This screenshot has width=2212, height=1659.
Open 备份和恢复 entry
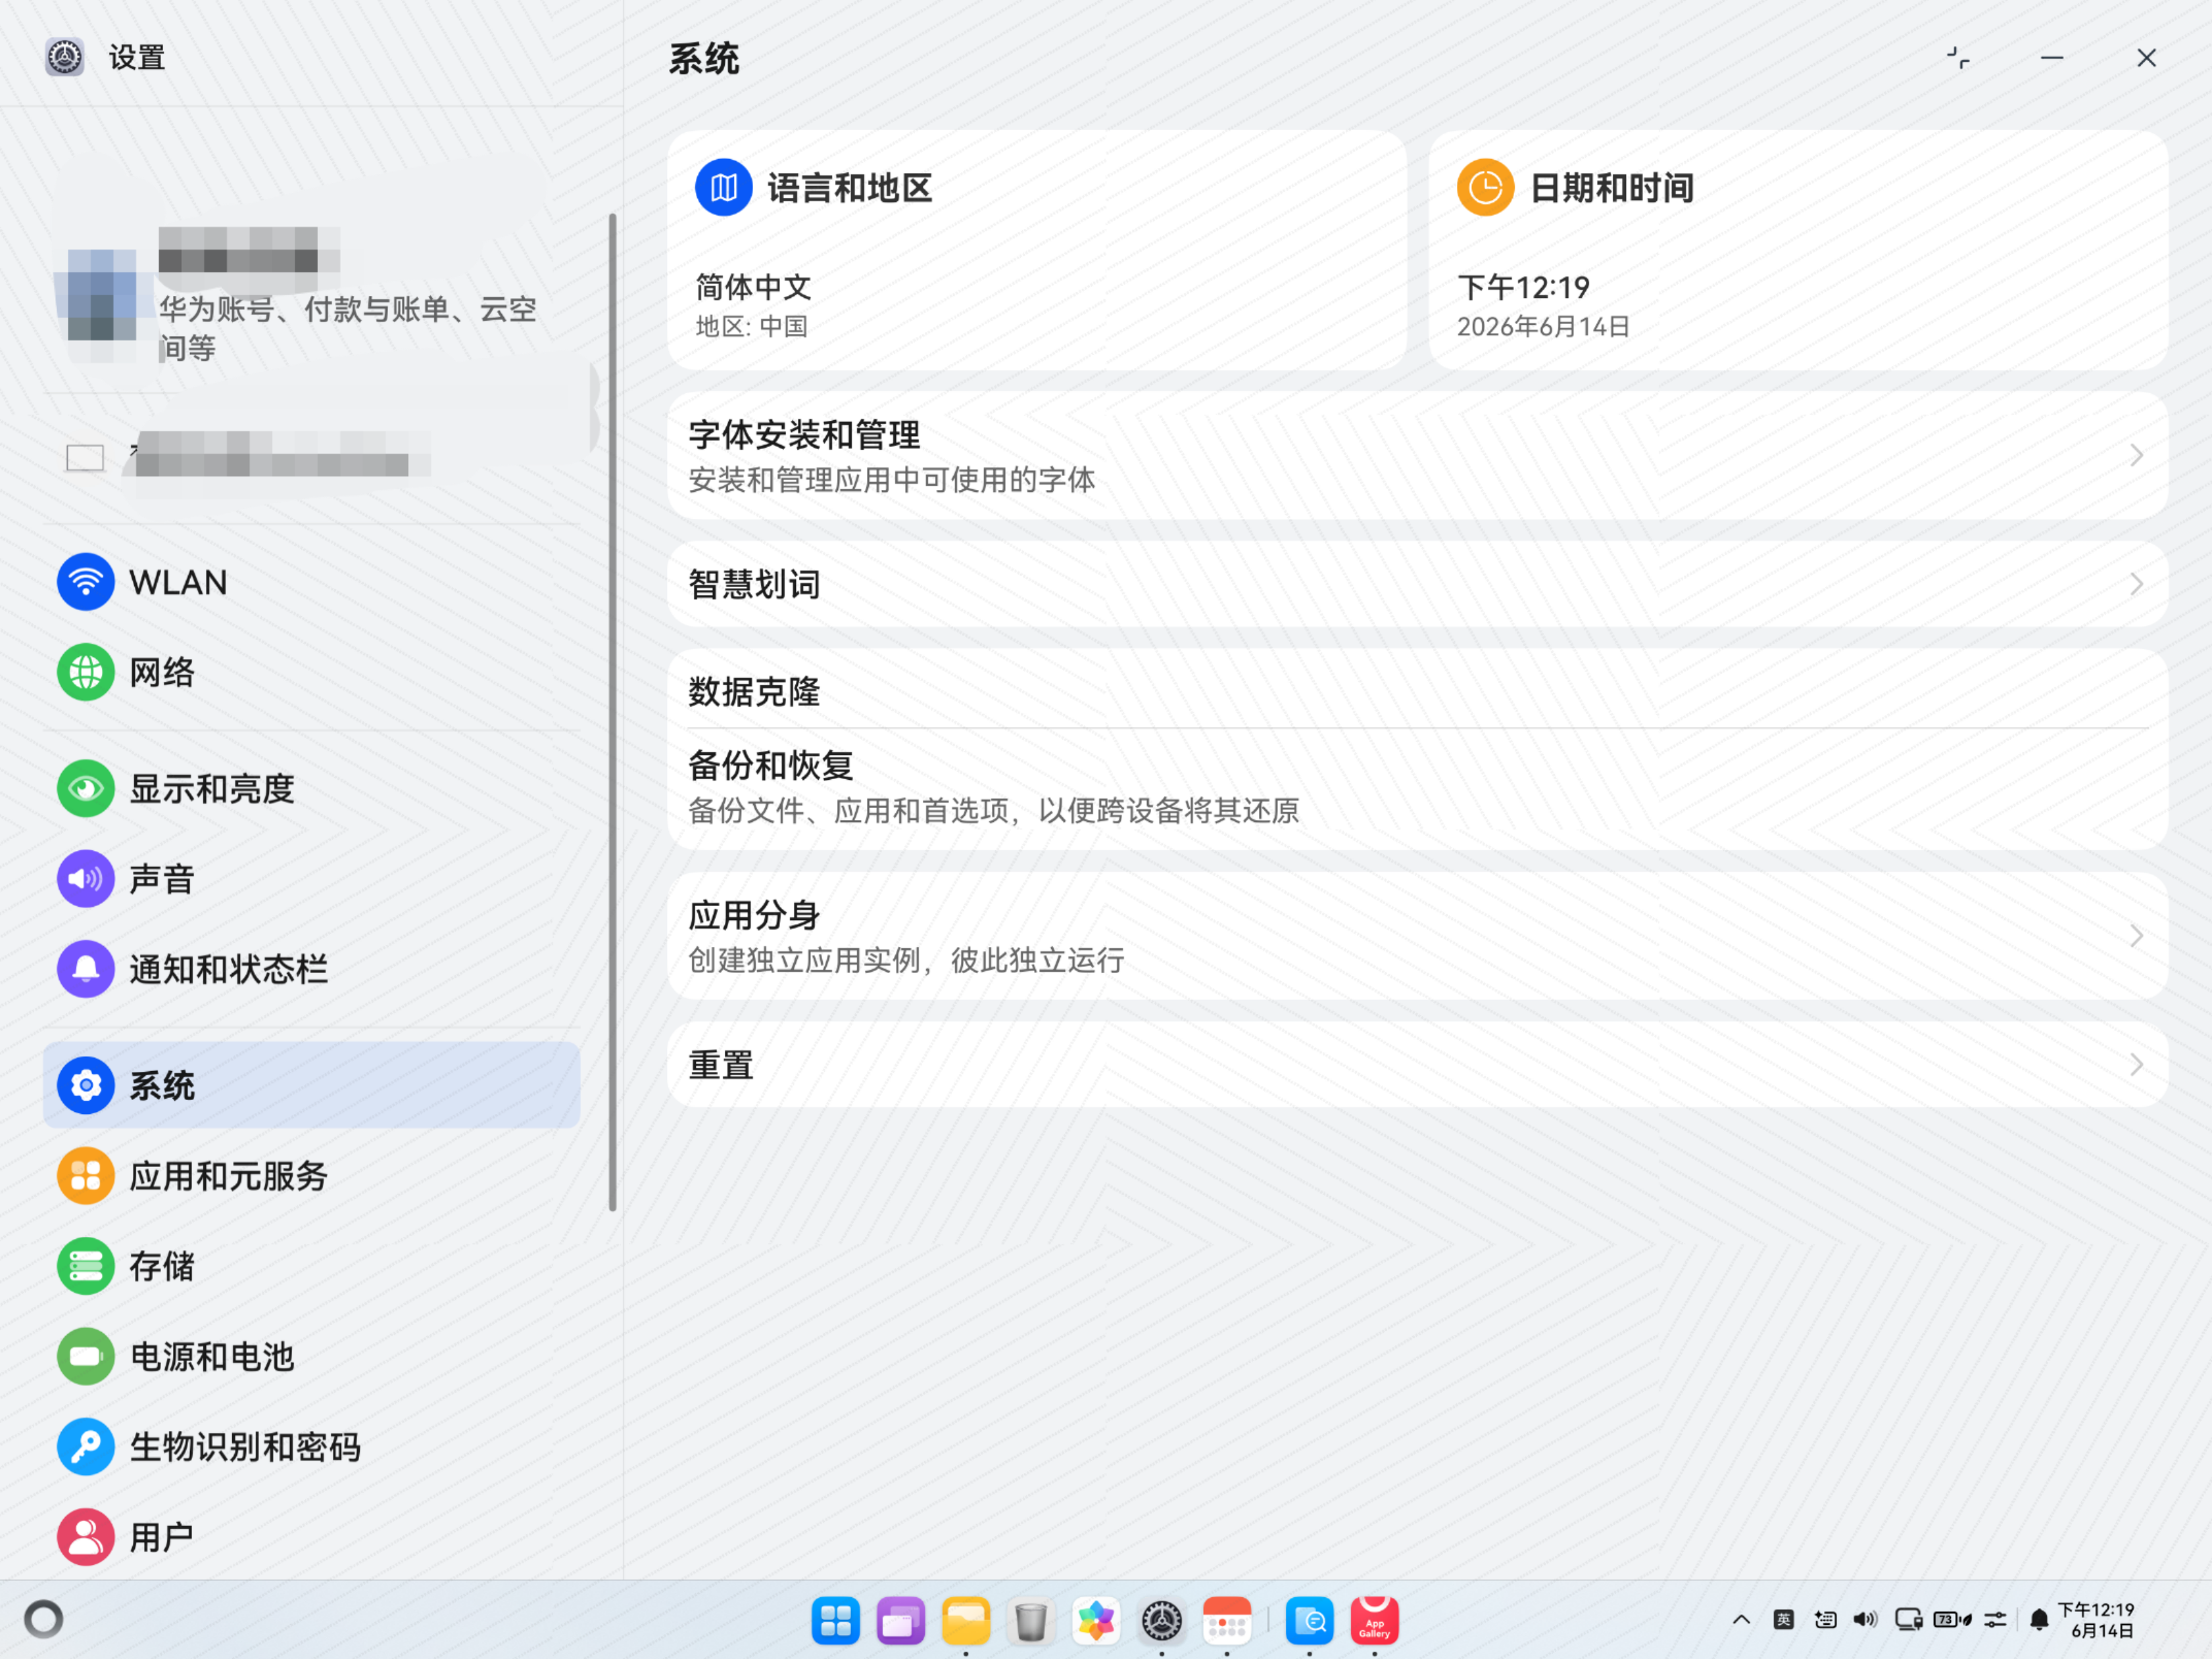(1418, 788)
